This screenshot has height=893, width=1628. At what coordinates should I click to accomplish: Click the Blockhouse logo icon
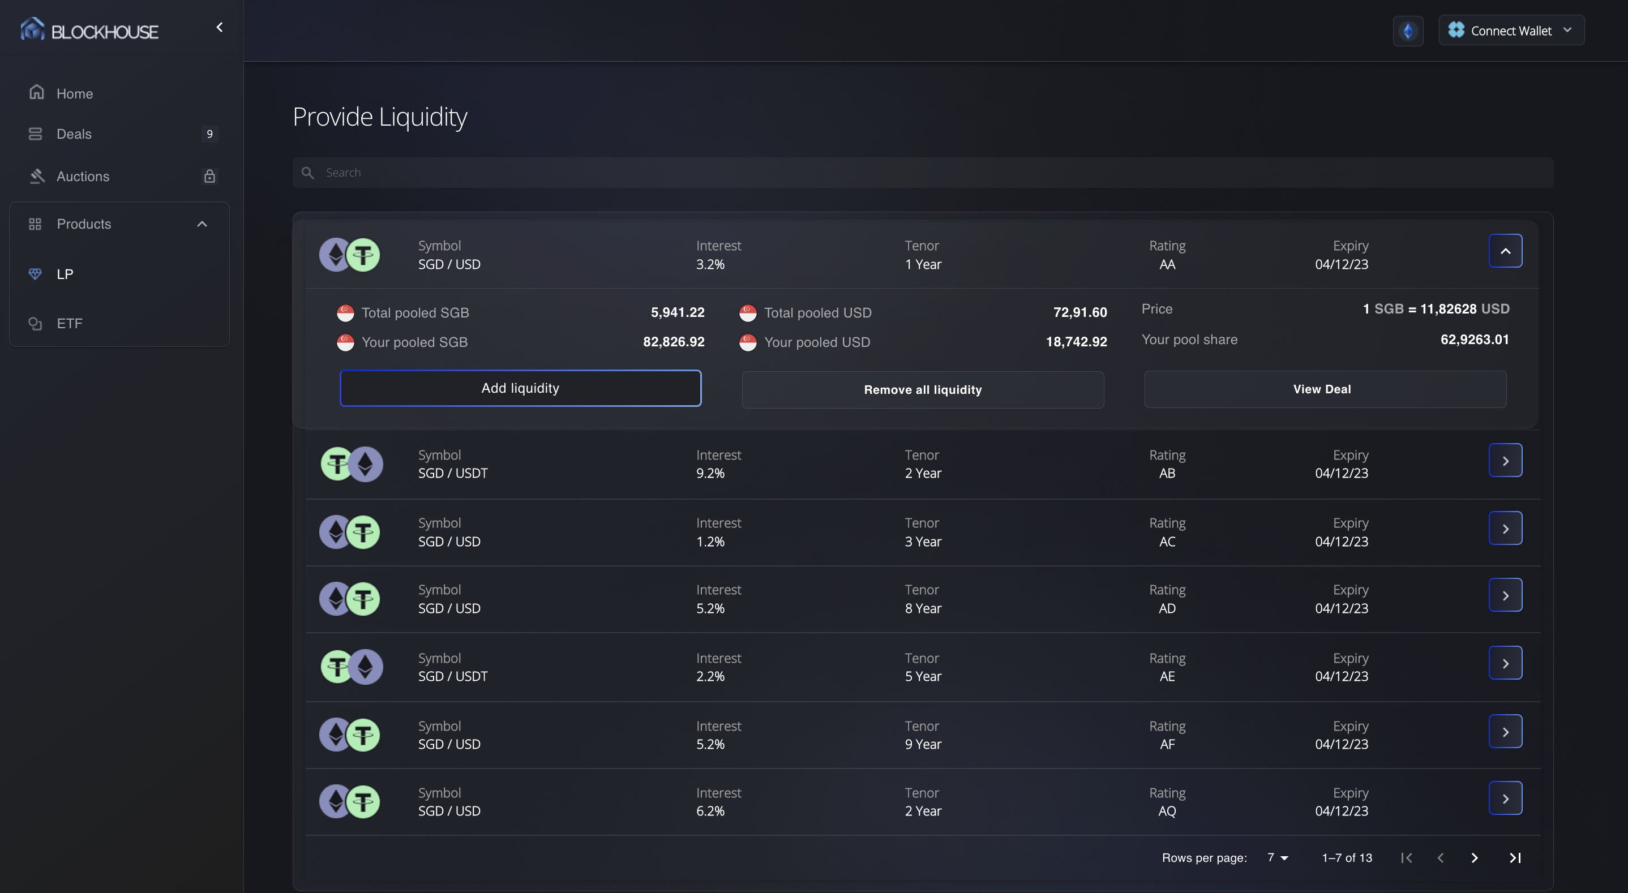(32, 29)
